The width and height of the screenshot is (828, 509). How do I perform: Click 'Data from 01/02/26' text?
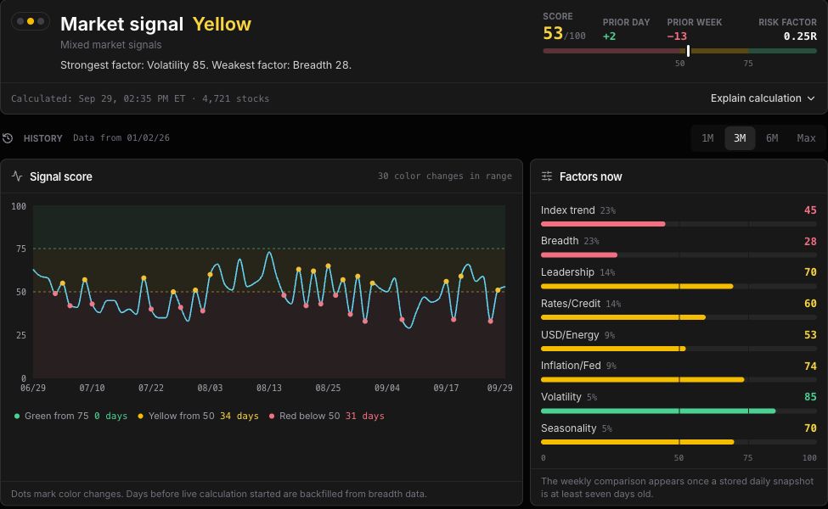click(x=121, y=137)
